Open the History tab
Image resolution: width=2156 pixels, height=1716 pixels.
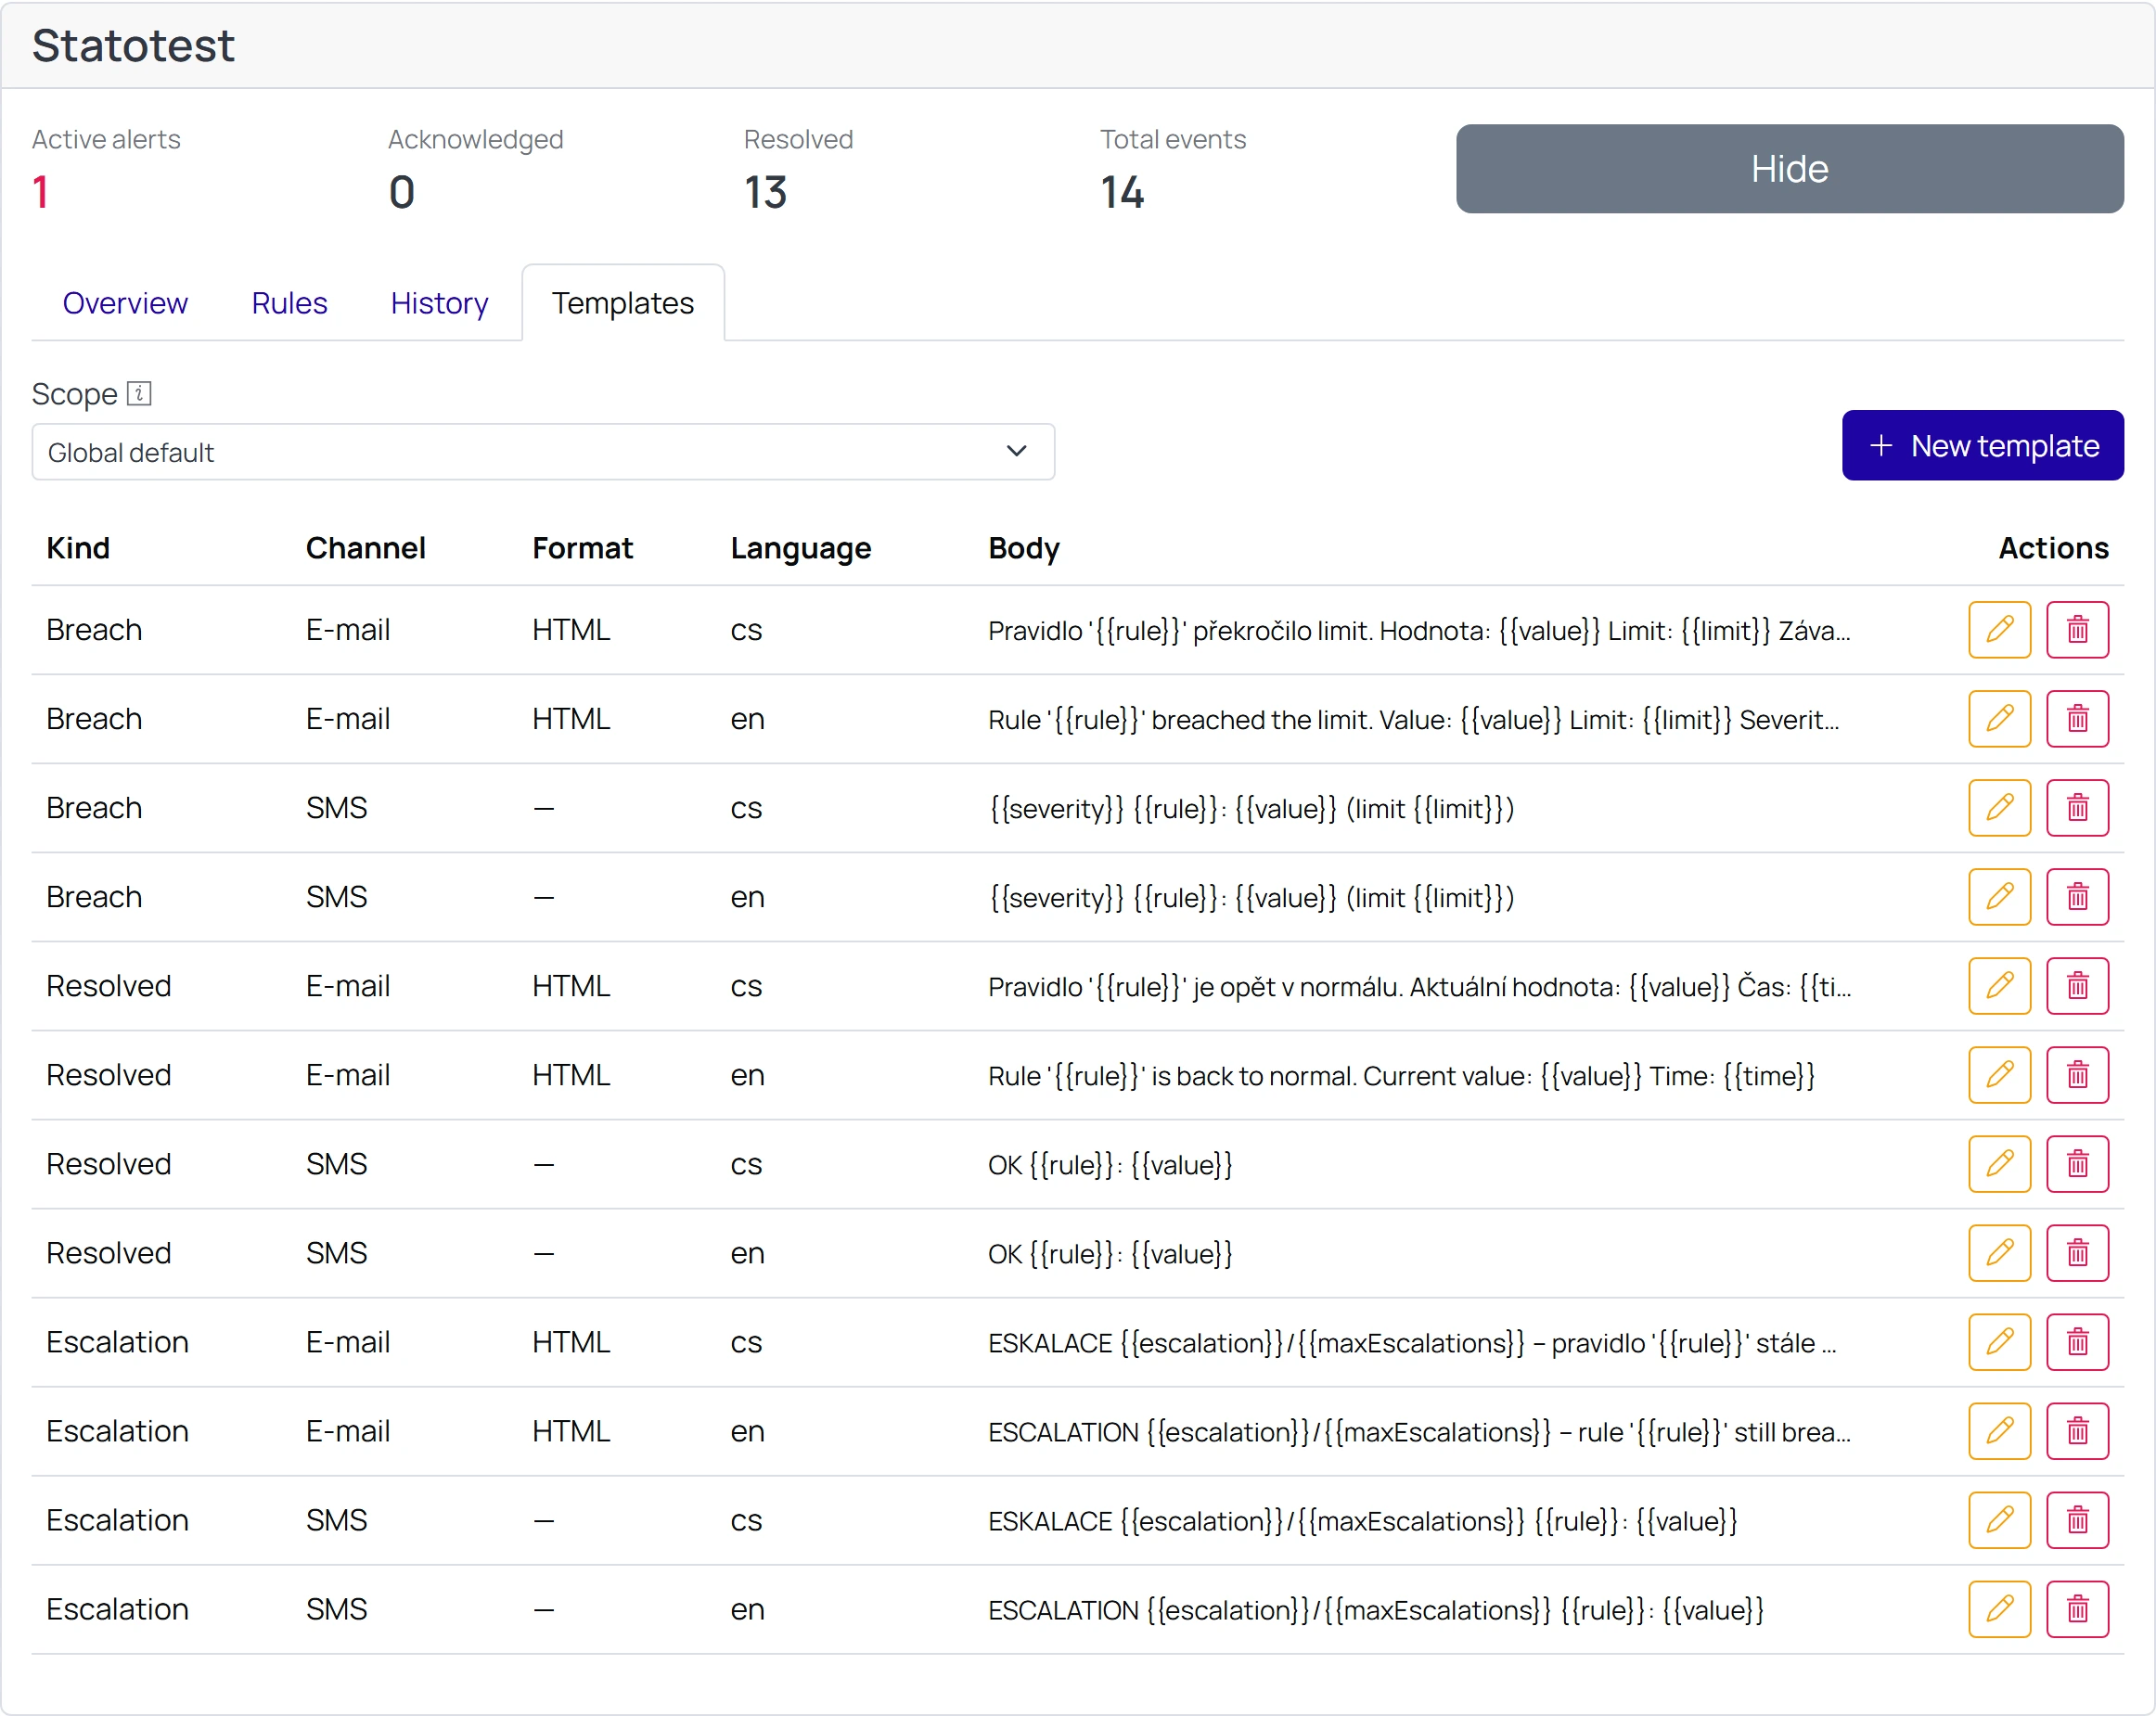439,303
